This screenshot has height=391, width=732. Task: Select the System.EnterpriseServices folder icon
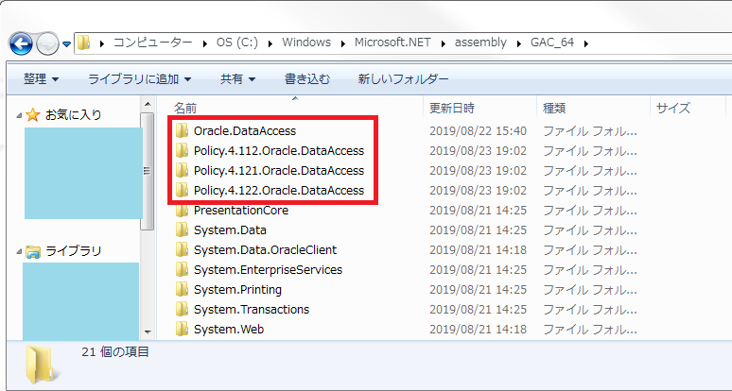(182, 270)
